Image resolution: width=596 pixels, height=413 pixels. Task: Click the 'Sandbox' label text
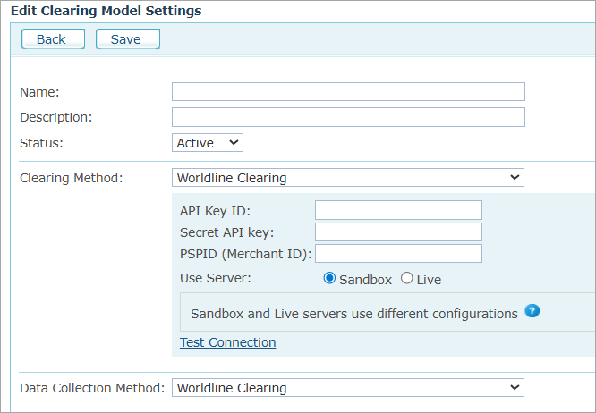pos(367,280)
